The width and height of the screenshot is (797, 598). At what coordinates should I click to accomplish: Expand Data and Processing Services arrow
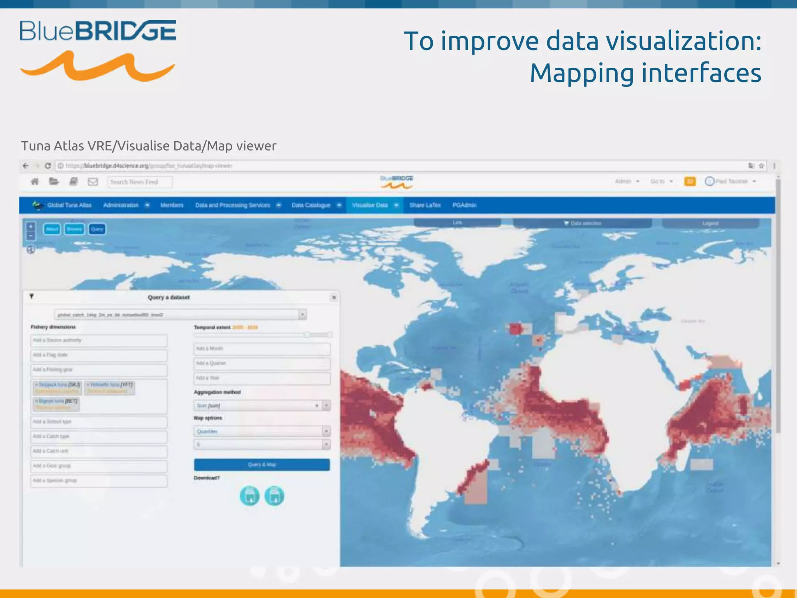pyautogui.click(x=279, y=205)
